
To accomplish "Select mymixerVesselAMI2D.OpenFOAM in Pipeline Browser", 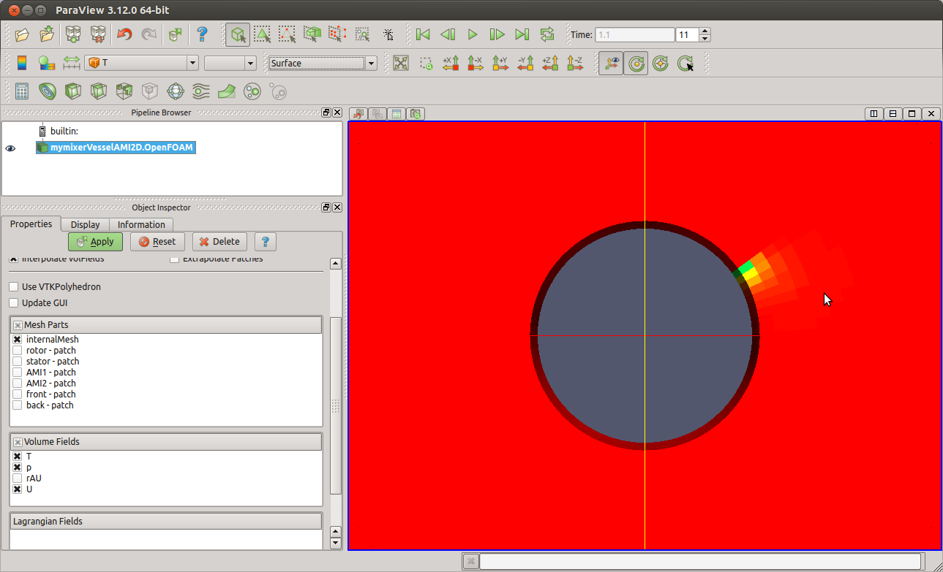I will click(116, 148).
